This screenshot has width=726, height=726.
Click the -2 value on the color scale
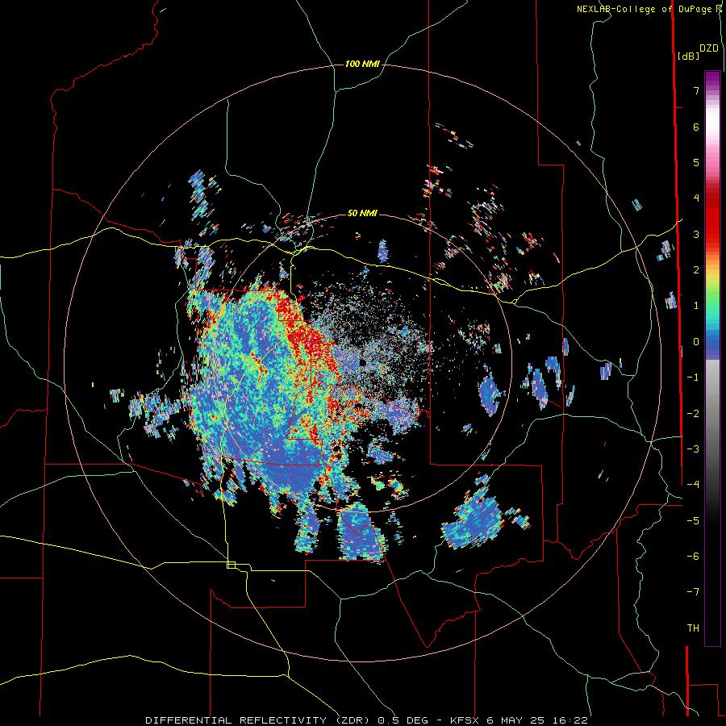[693, 413]
